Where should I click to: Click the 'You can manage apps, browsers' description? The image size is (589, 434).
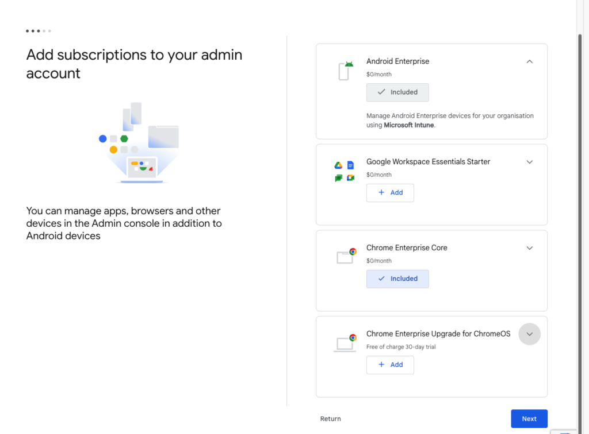tap(124, 223)
